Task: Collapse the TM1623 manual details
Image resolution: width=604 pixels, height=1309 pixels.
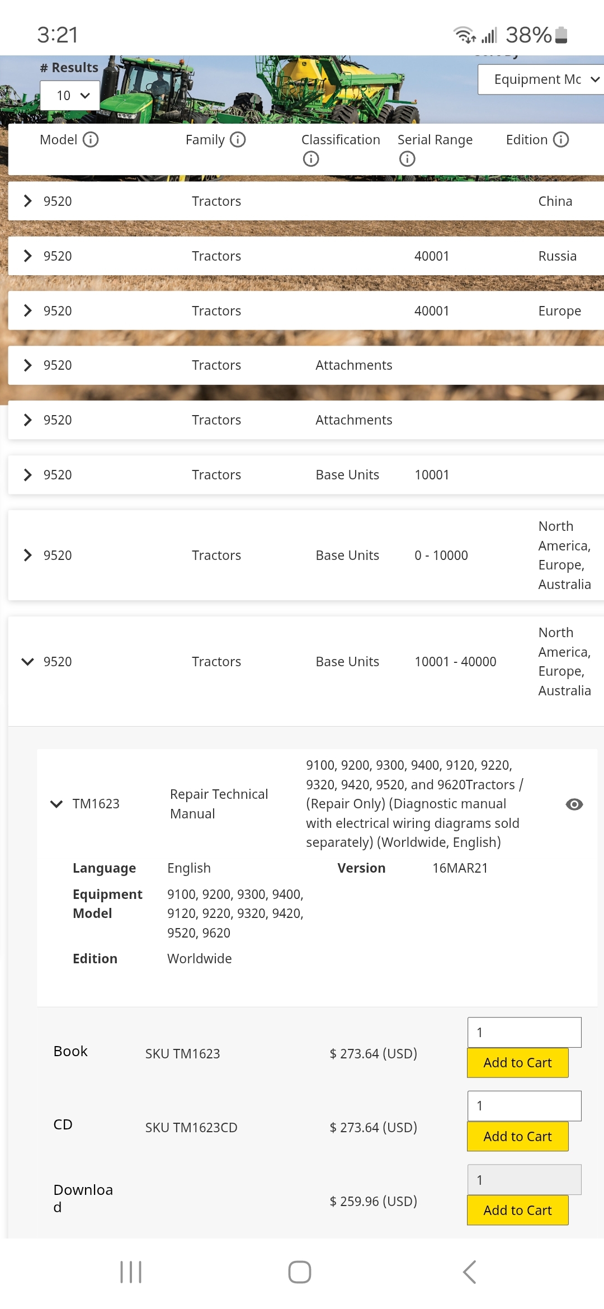Action: click(x=56, y=804)
